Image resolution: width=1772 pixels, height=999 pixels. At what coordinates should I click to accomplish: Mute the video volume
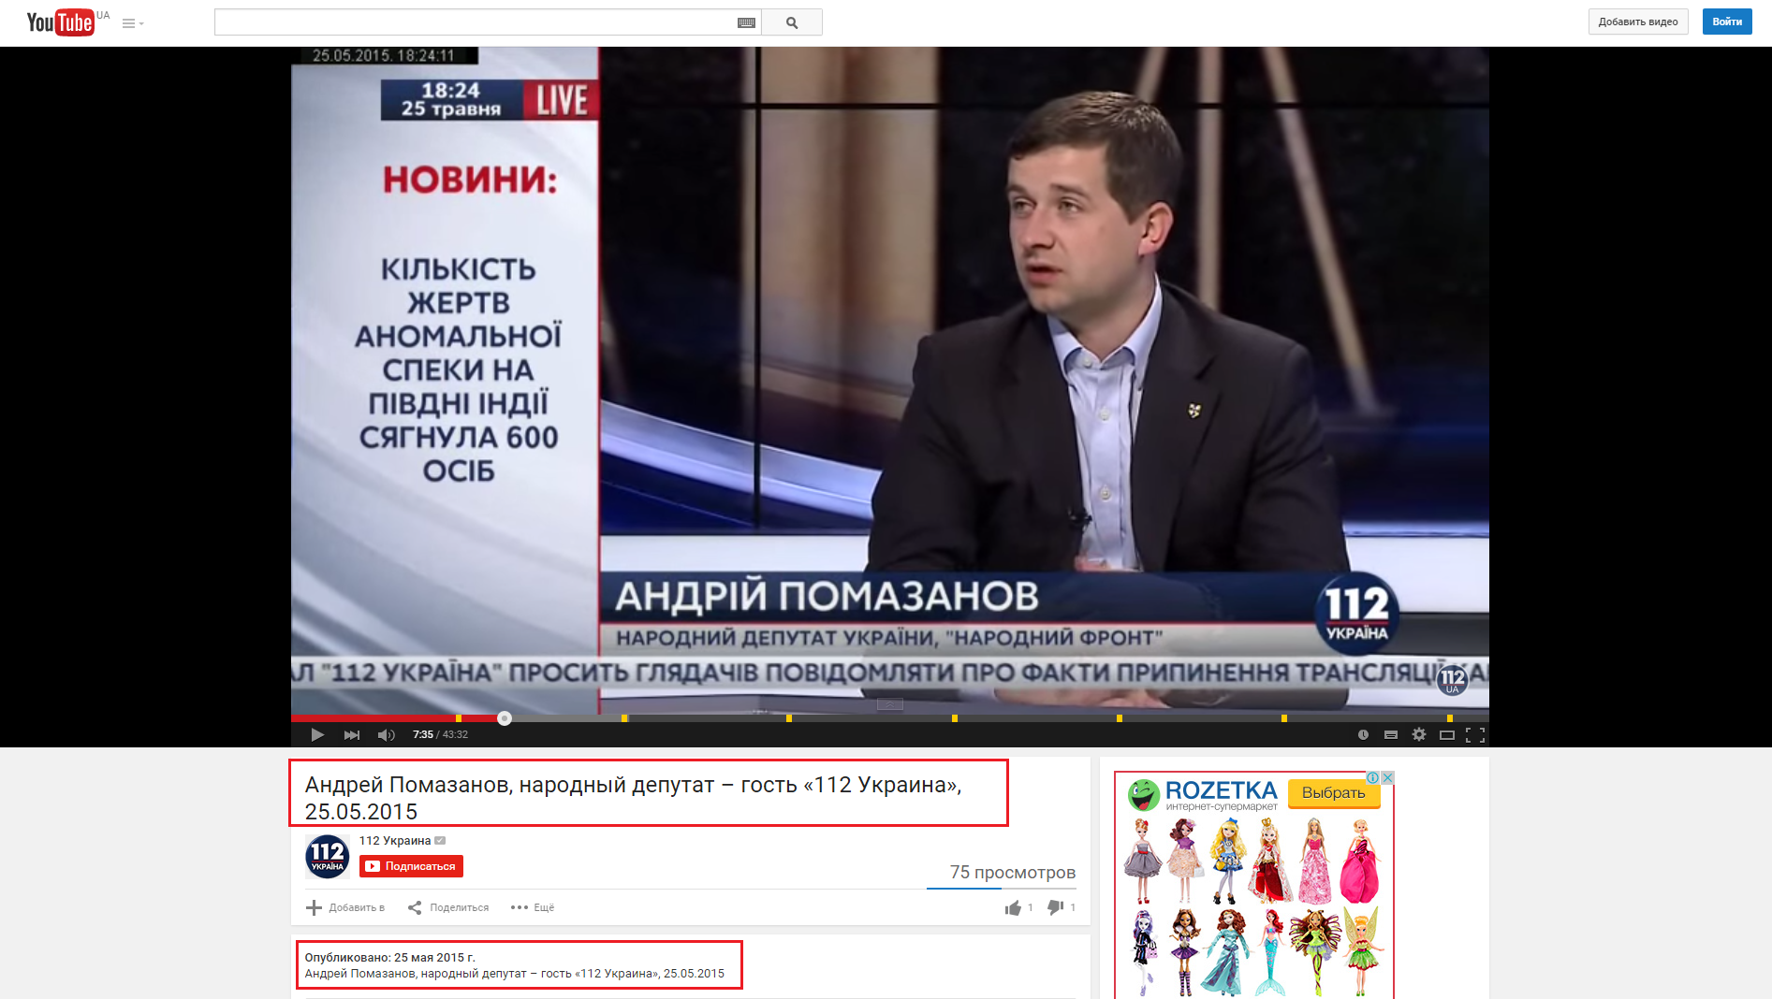(386, 735)
